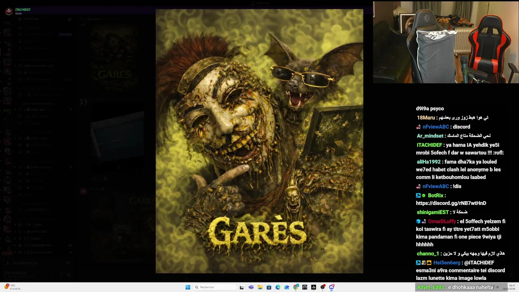
Task: Click the aliHa1992 username in chat
Action: point(429,162)
